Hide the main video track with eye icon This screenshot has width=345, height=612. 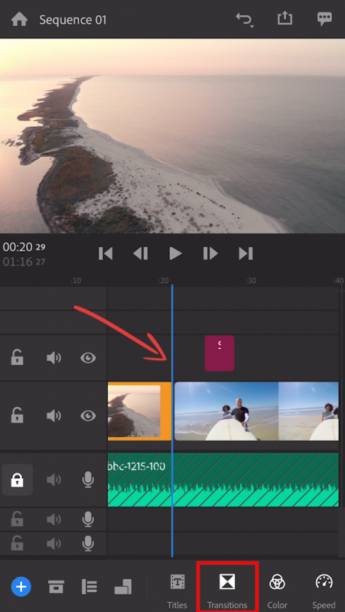point(88,415)
